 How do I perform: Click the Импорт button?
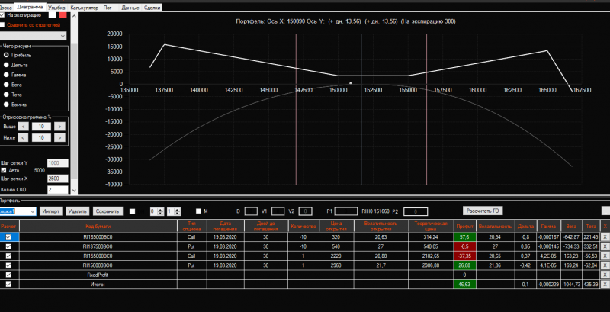click(51, 211)
